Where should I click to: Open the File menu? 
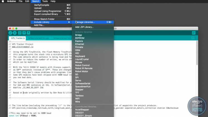tap(21, 1)
